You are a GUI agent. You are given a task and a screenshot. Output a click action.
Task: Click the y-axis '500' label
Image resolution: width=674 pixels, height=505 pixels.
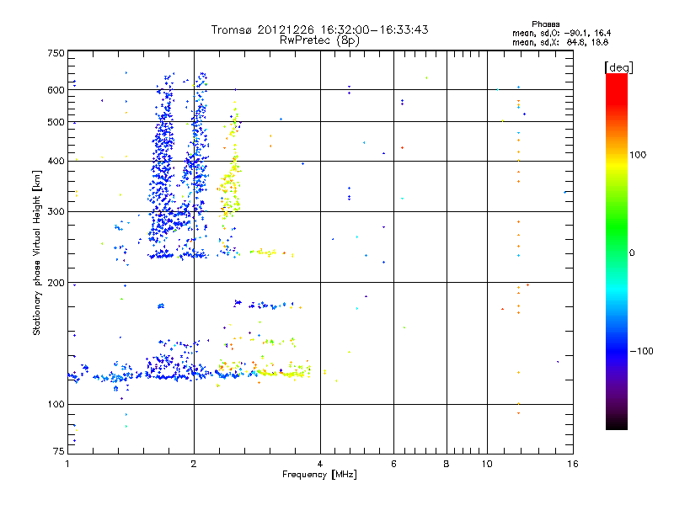pyautogui.click(x=56, y=122)
